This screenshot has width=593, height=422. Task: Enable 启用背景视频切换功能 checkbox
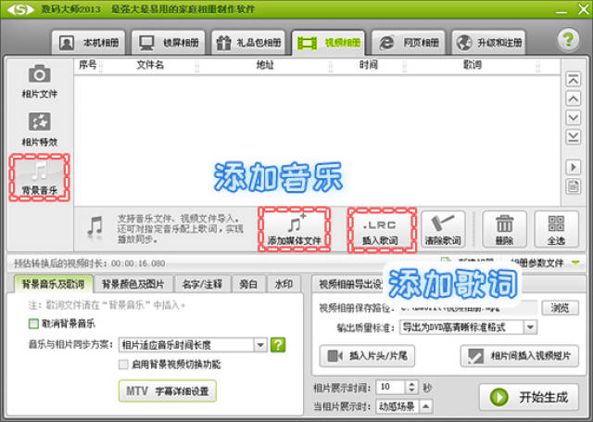tap(123, 364)
